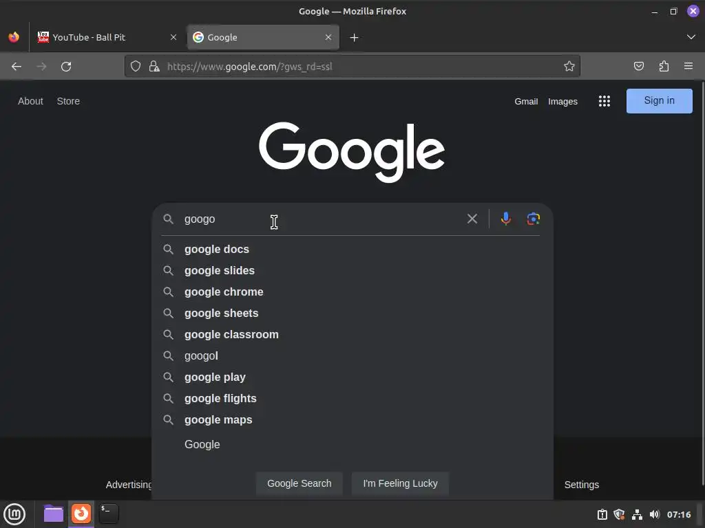The width and height of the screenshot is (705, 528).
Task: Start voice search with the microphone icon
Action: pos(506,219)
